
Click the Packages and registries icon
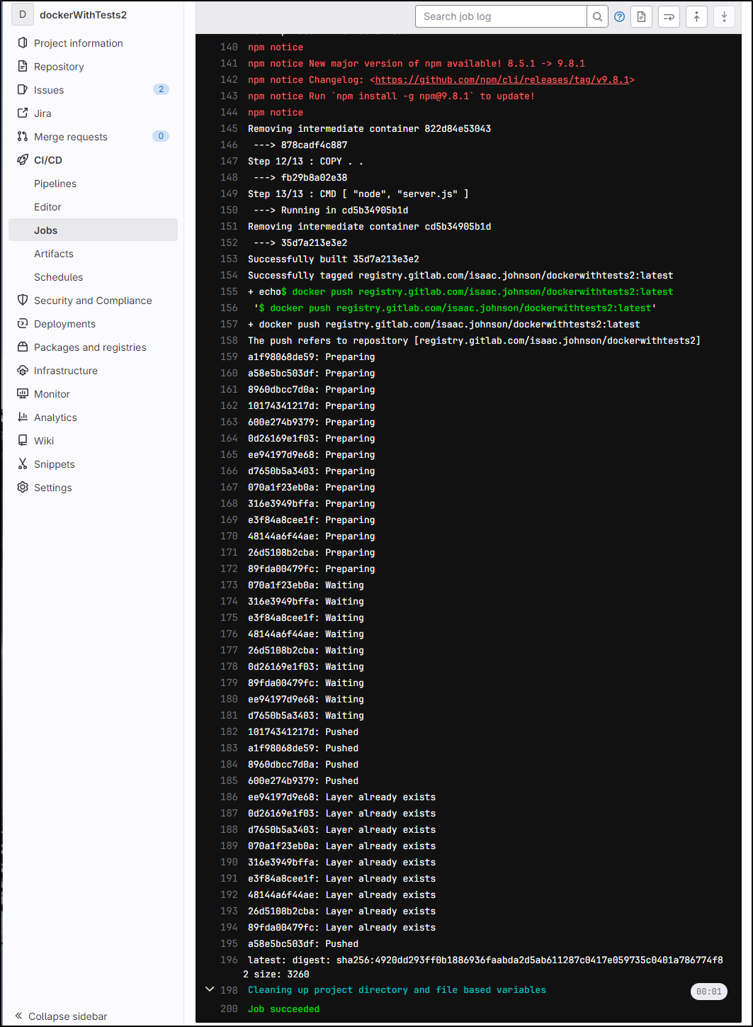[23, 347]
